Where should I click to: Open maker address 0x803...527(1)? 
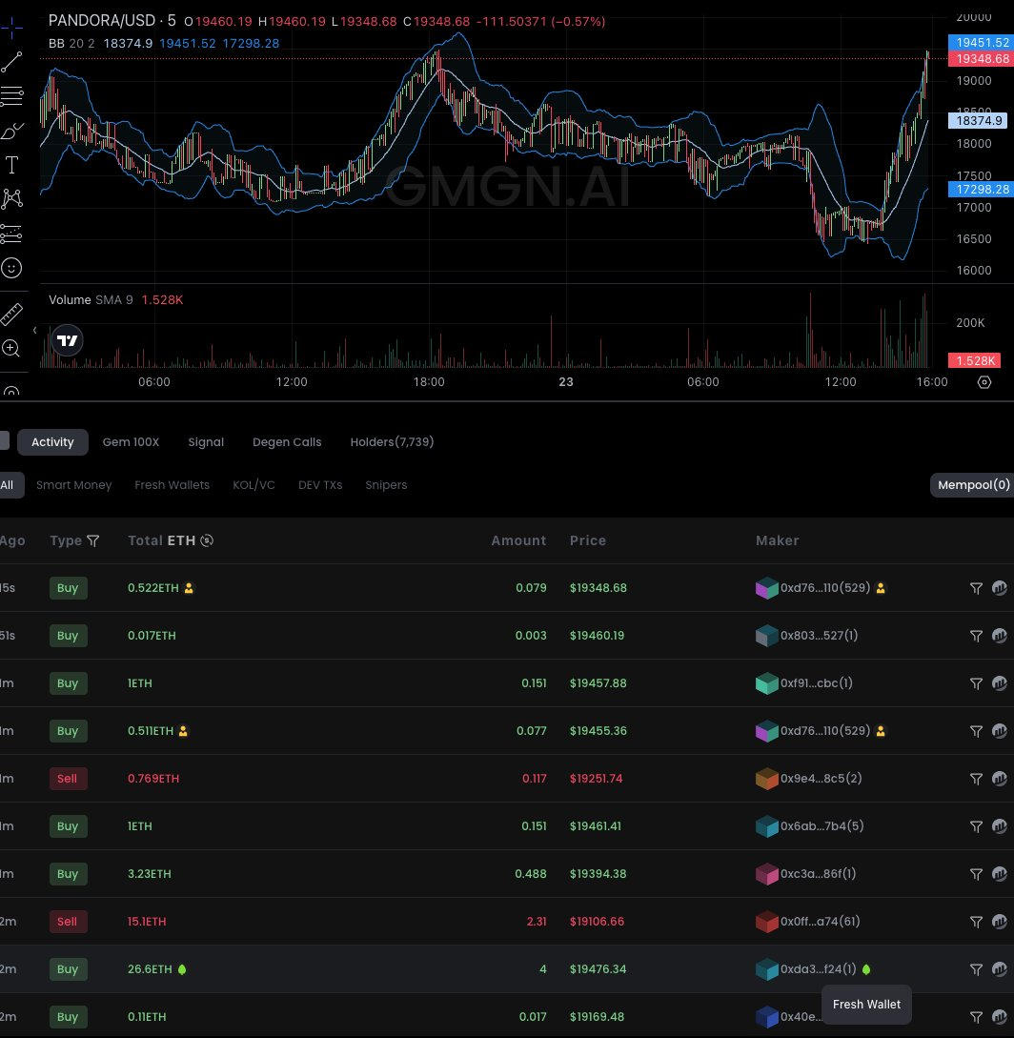pyautogui.click(x=819, y=636)
